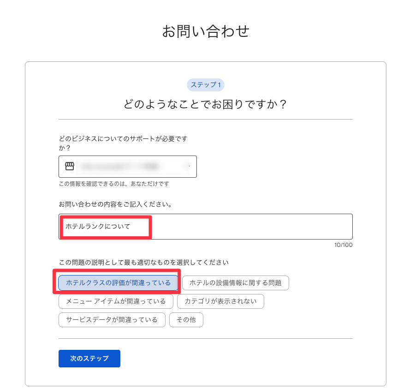Expand the small arrow in business selector
This screenshot has height=390, width=409.
point(190,166)
